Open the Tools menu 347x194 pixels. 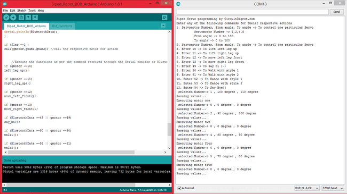tap(32, 10)
